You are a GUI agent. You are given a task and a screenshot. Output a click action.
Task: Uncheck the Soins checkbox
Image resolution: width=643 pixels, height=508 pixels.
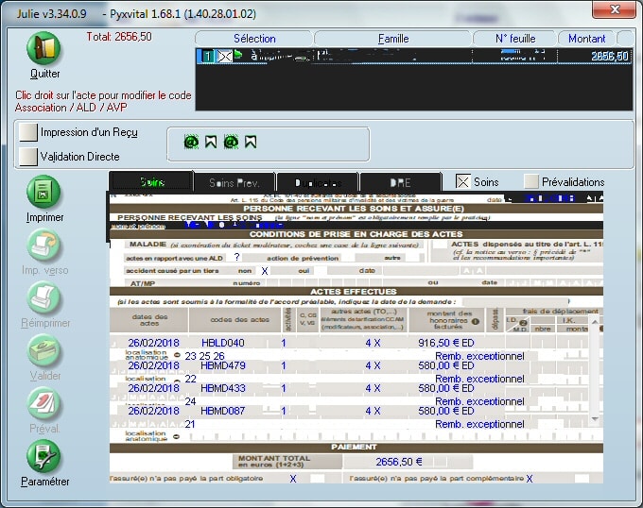pos(462,181)
